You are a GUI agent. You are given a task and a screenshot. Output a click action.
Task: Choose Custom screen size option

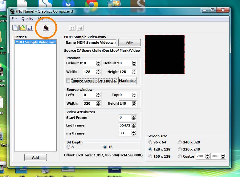(x=180, y=156)
